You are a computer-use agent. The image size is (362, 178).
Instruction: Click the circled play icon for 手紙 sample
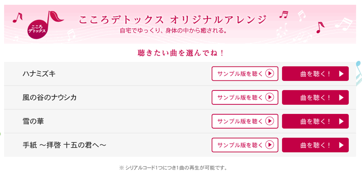pos(269,145)
